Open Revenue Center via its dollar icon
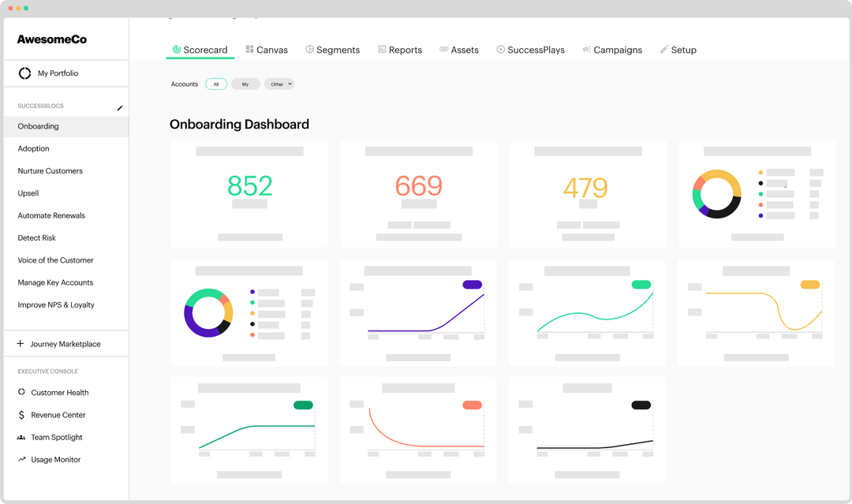The height and width of the screenshot is (504, 852). click(x=21, y=414)
